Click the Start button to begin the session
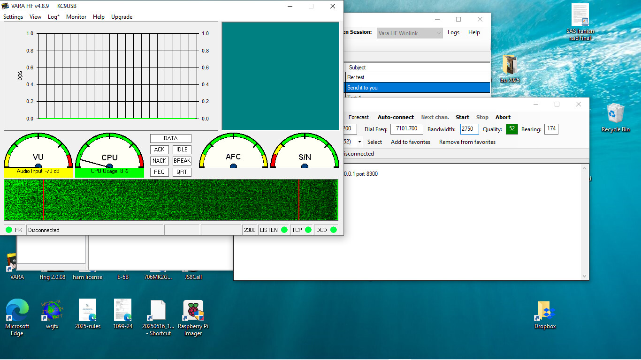 tap(462, 117)
